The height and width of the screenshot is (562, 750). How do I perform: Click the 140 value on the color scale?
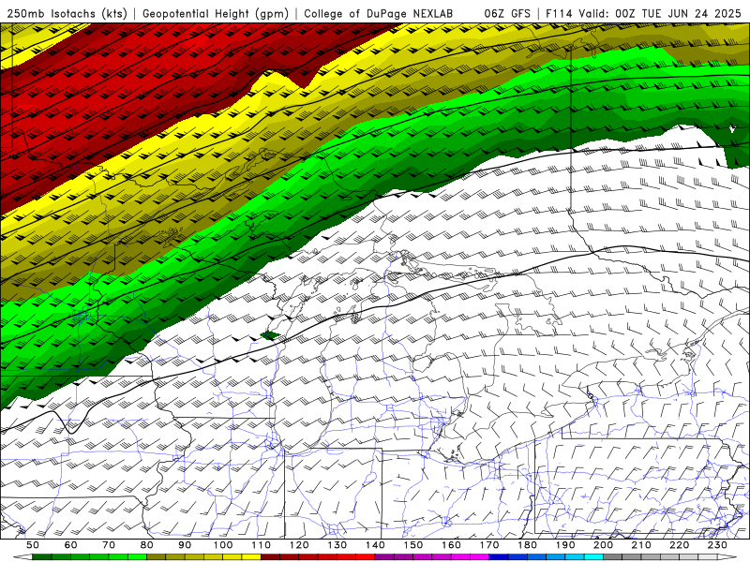point(375,545)
